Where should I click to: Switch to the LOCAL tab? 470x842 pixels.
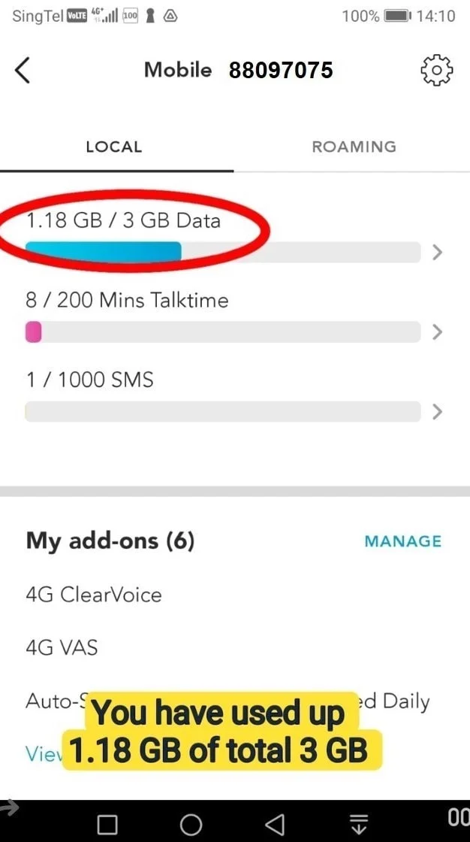pos(114,147)
